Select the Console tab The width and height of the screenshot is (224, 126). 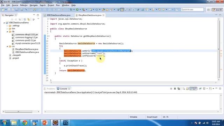tap(63, 89)
